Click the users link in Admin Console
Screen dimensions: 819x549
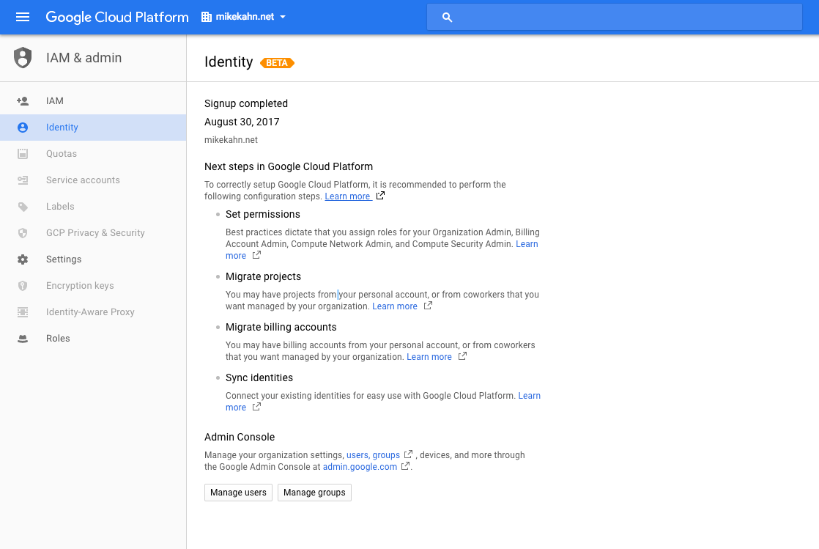(357, 455)
